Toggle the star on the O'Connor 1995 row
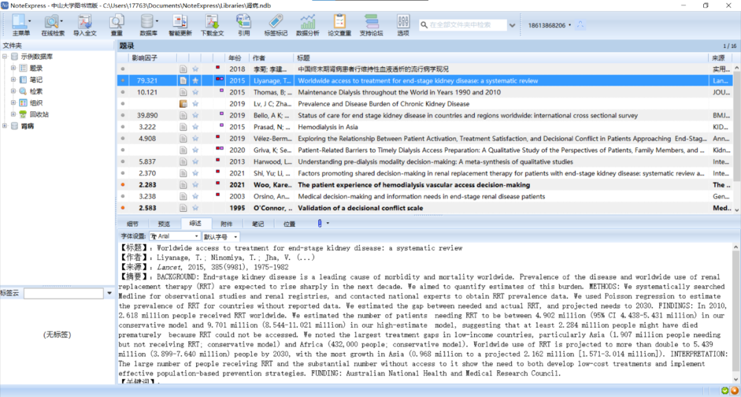 (195, 208)
